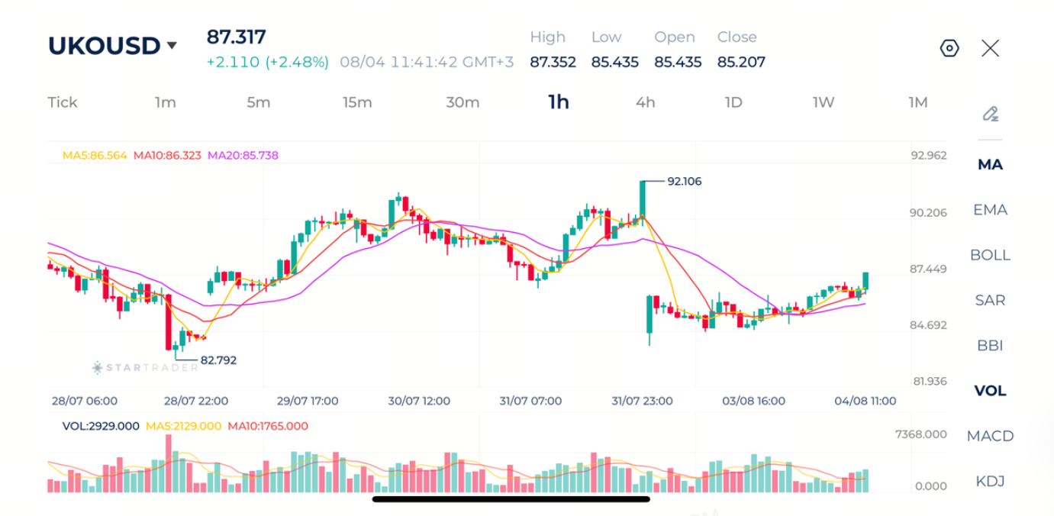Close the chart with the X icon
The image size is (1054, 516).
[x=990, y=48]
